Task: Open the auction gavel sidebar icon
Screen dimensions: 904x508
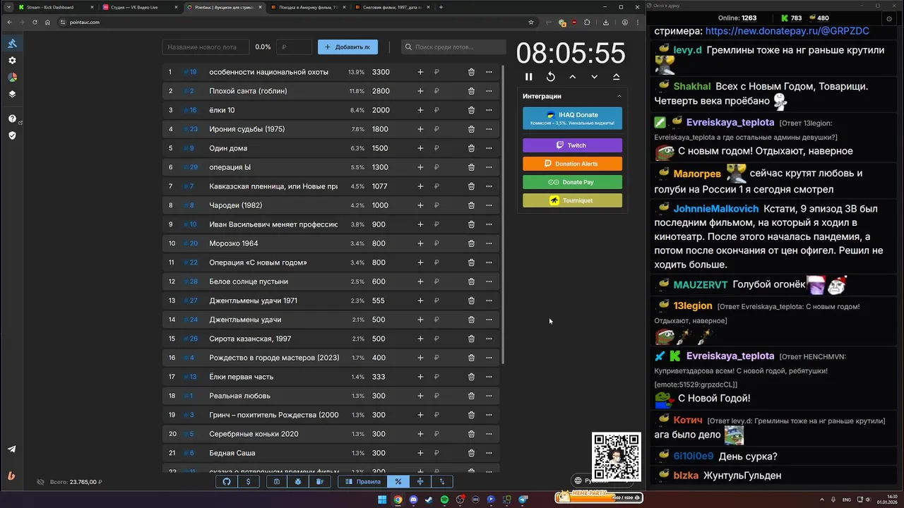Action: pyautogui.click(x=12, y=44)
